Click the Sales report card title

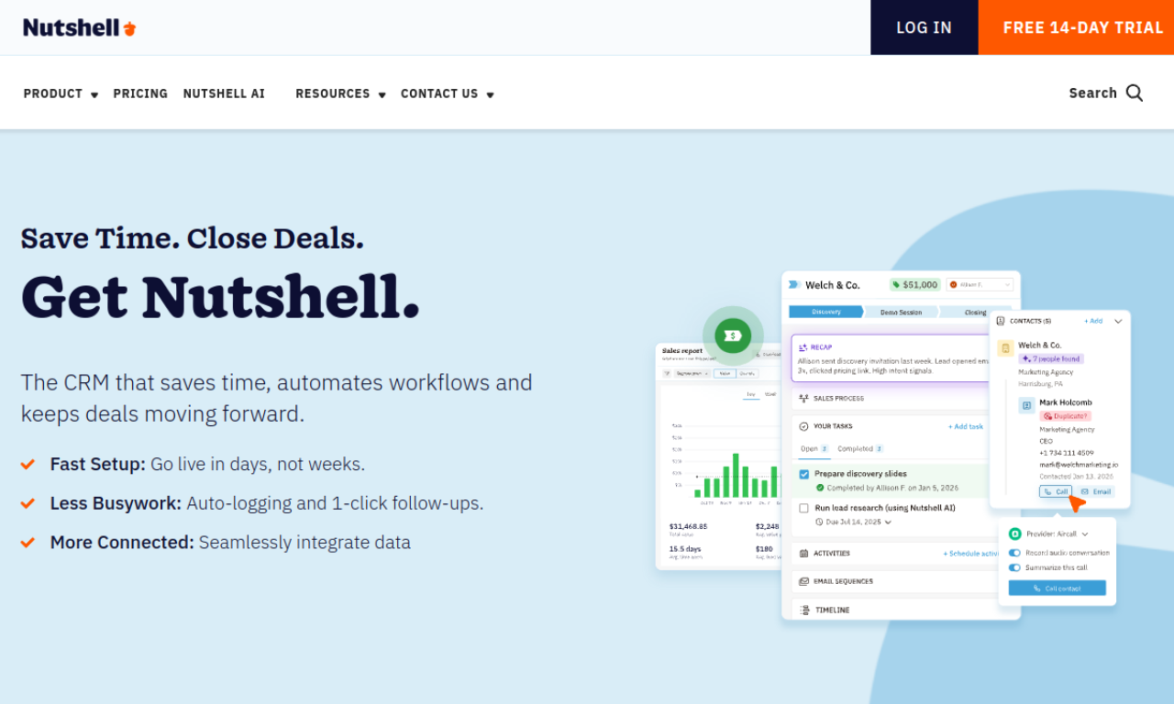(682, 351)
